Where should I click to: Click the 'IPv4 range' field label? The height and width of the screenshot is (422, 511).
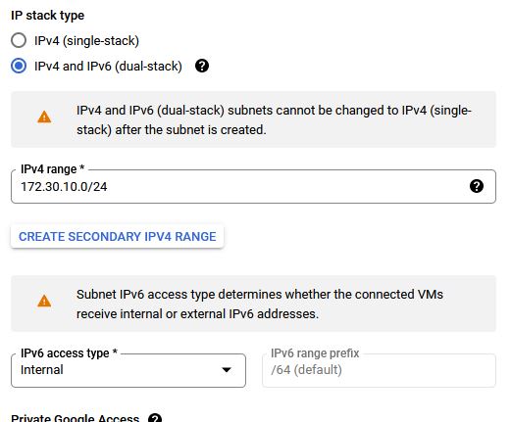(53, 169)
